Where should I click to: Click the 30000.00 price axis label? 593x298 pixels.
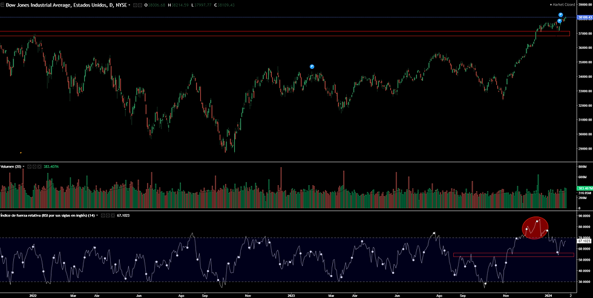coord(585,135)
